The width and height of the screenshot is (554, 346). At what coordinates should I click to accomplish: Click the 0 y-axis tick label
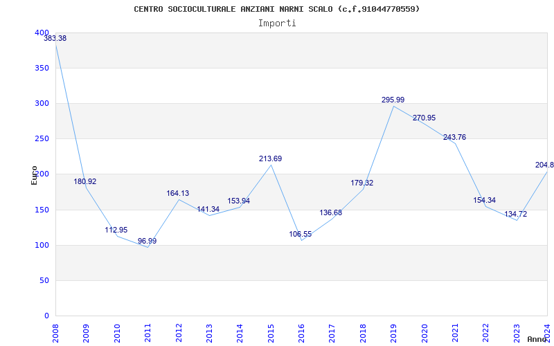point(46,316)
